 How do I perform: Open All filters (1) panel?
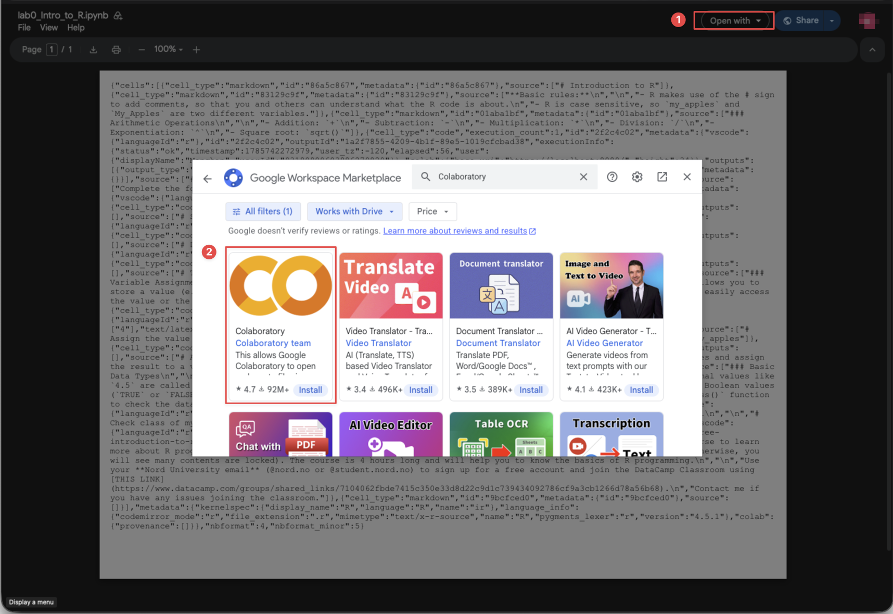[x=263, y=211]
